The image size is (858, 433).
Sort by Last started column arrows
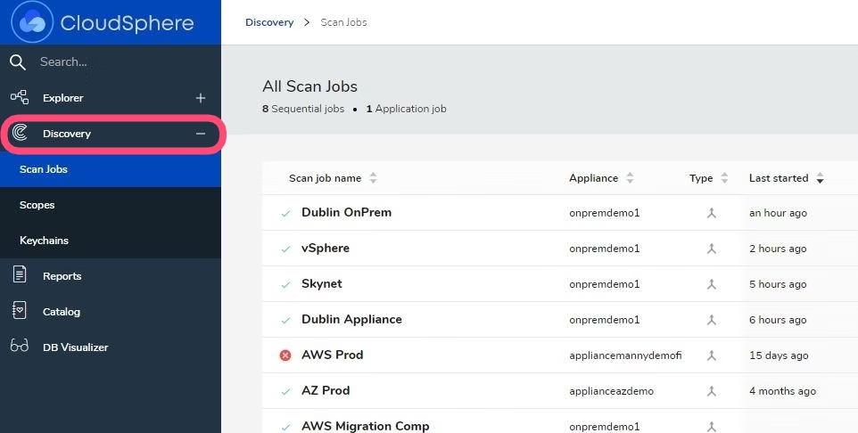(x=820, y=177)
